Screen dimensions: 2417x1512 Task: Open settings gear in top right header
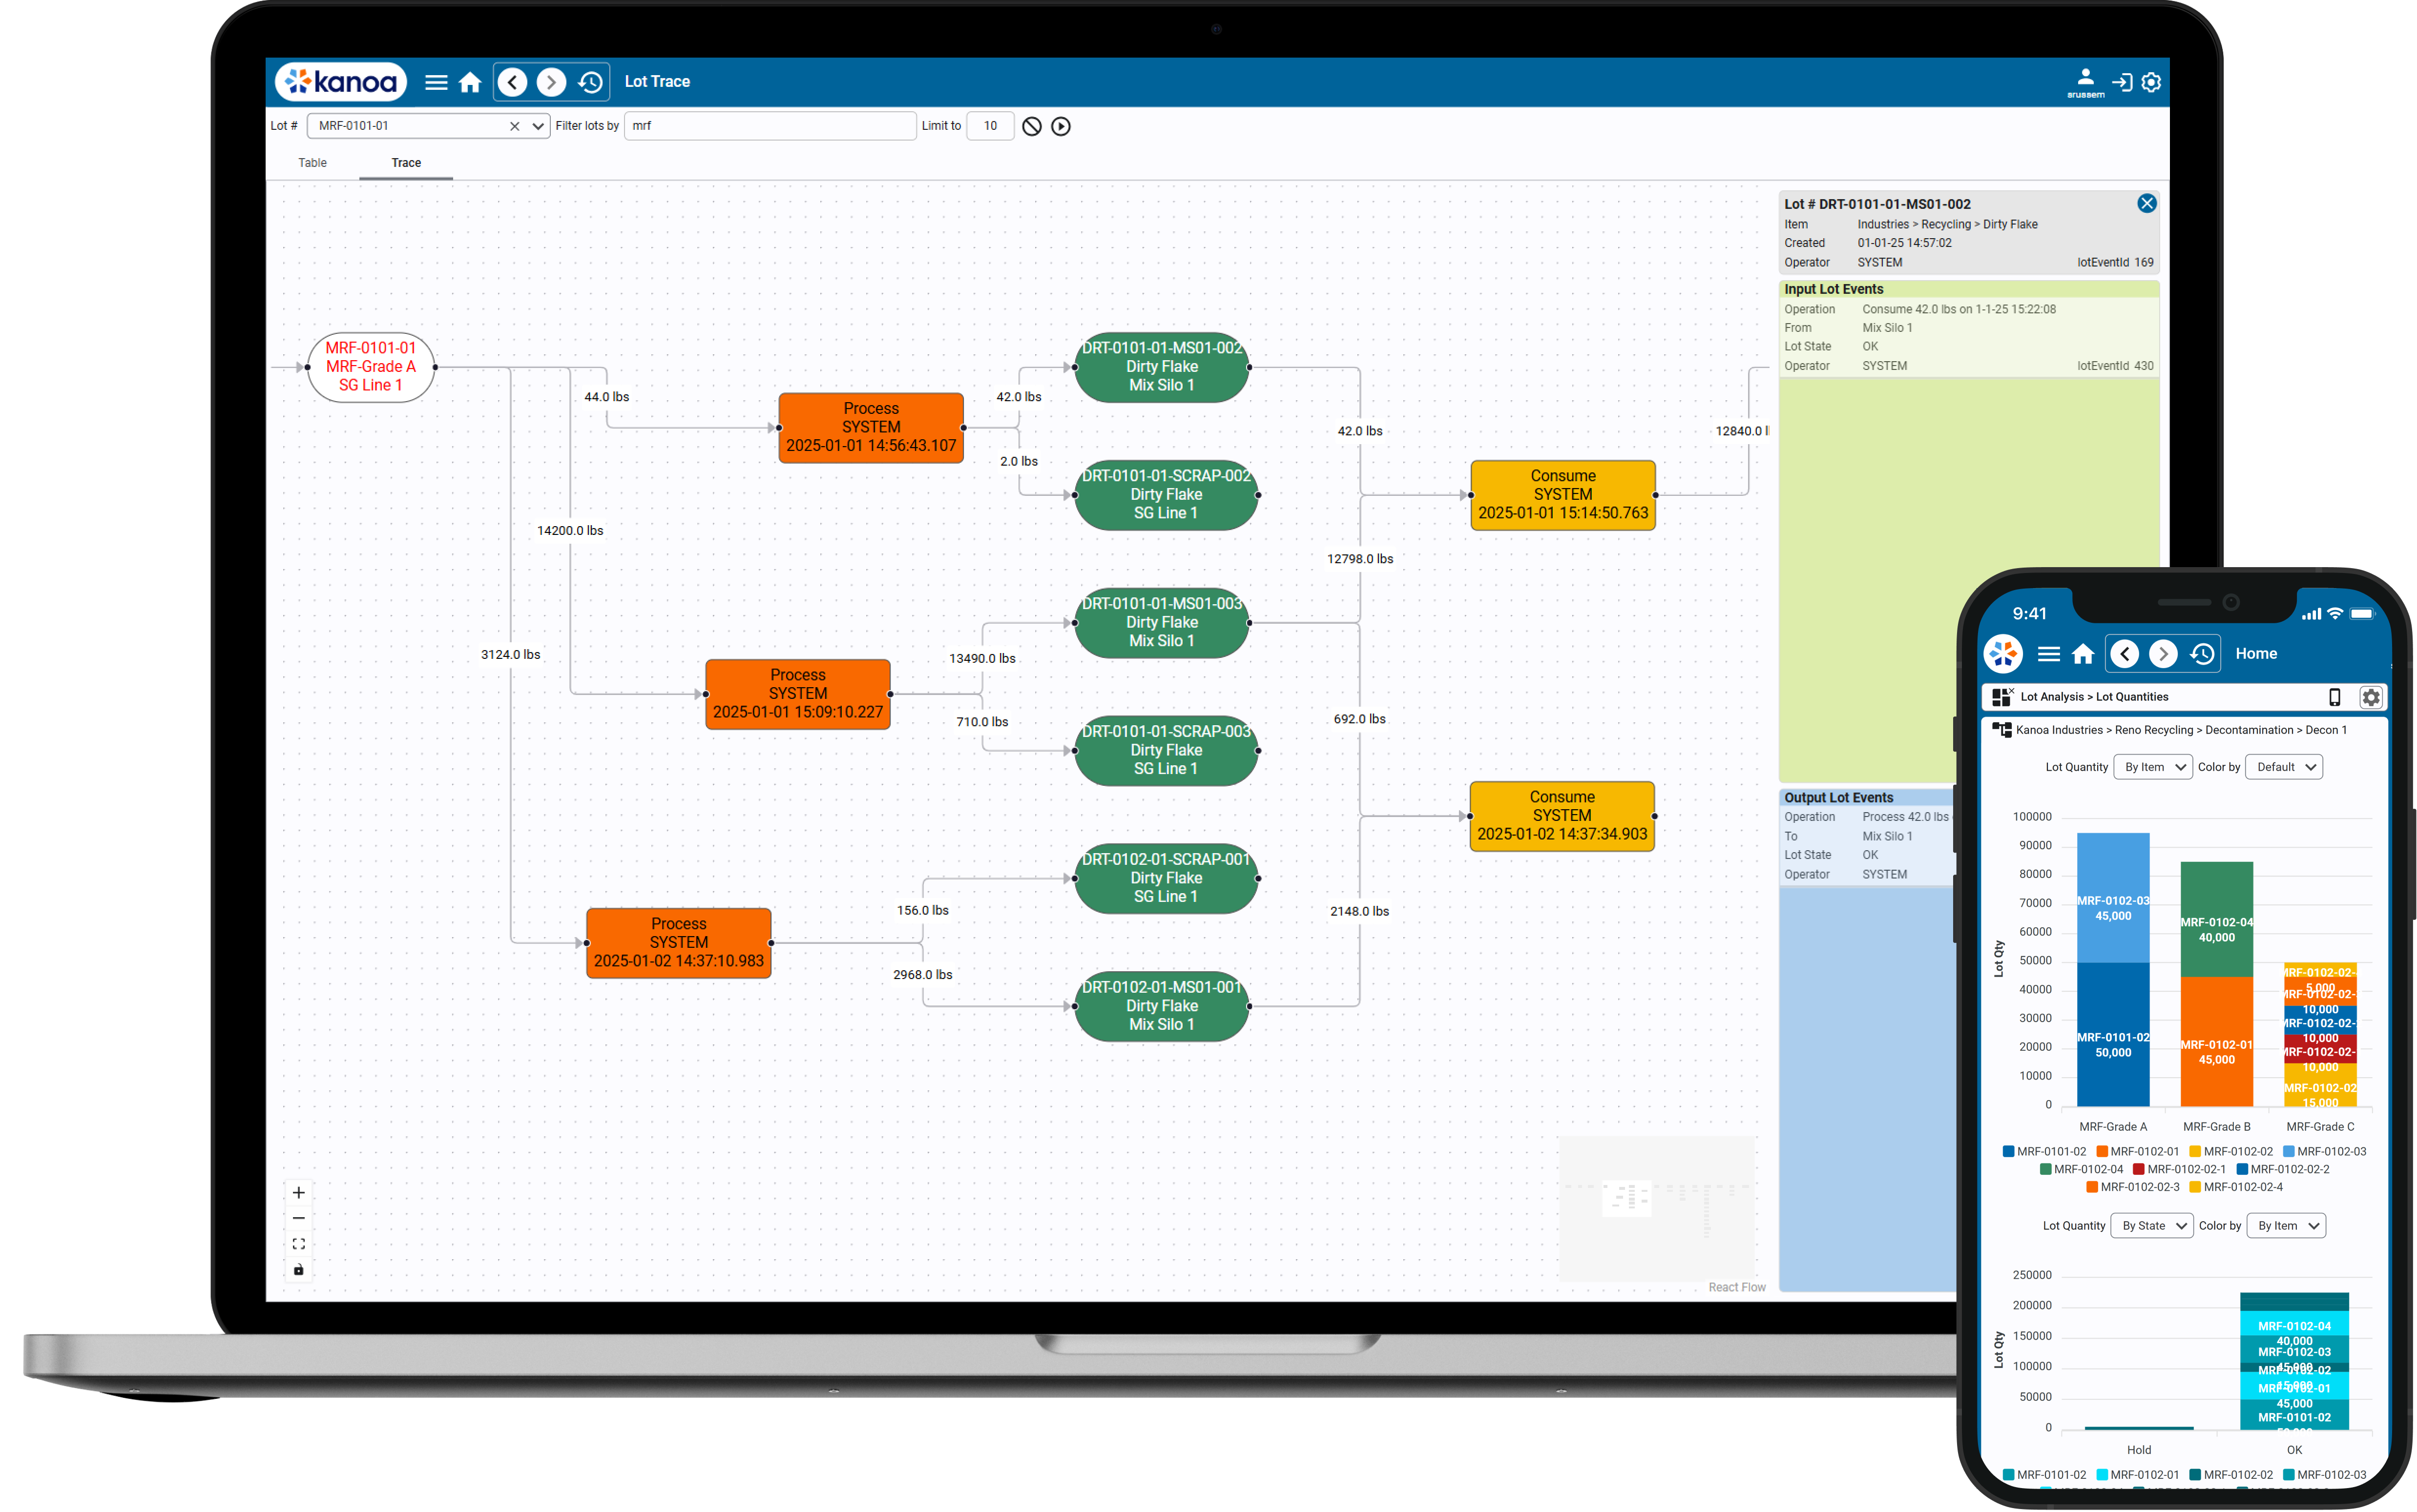pos(2151,82)
